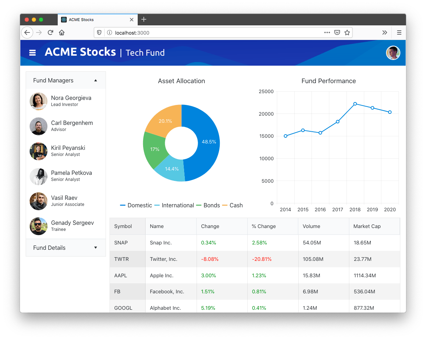Sort by the Market Cap column header
Screen dimensions: 426x339
(x=374, y=226)
